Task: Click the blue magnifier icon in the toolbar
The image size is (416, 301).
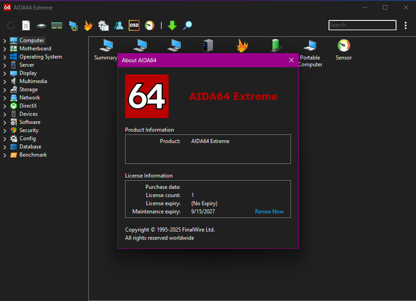Action: (188, 25)
